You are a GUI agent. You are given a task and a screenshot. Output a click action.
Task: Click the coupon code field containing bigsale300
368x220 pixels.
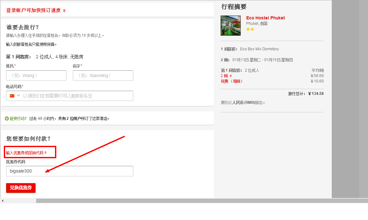(x=69, y=171)
